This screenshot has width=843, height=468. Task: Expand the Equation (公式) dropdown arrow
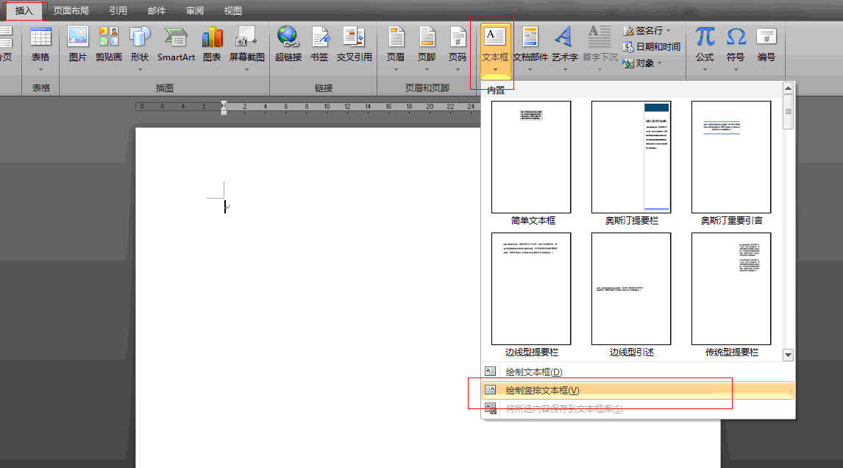click(x=705, y=69)
